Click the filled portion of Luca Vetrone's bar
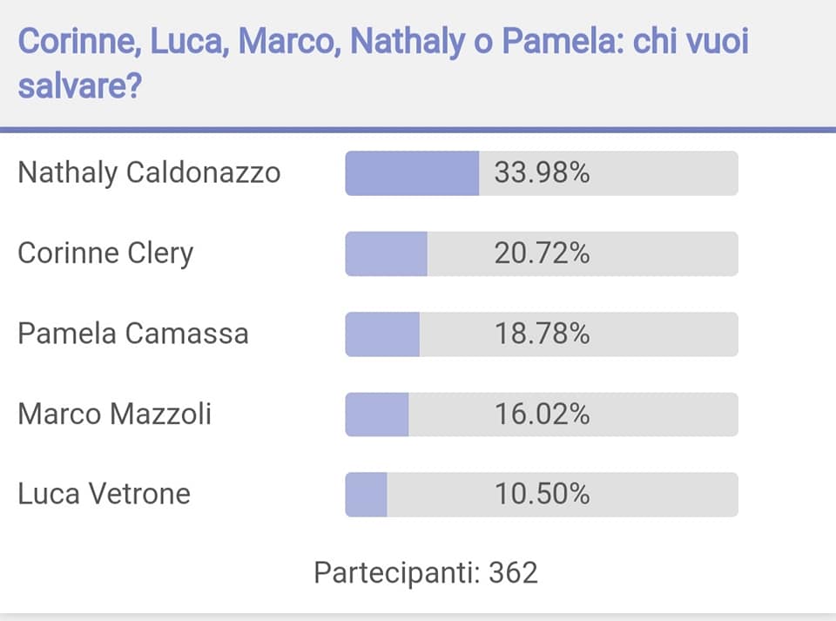This screenshot has width=836, height=621. click(x=367, y=495)
